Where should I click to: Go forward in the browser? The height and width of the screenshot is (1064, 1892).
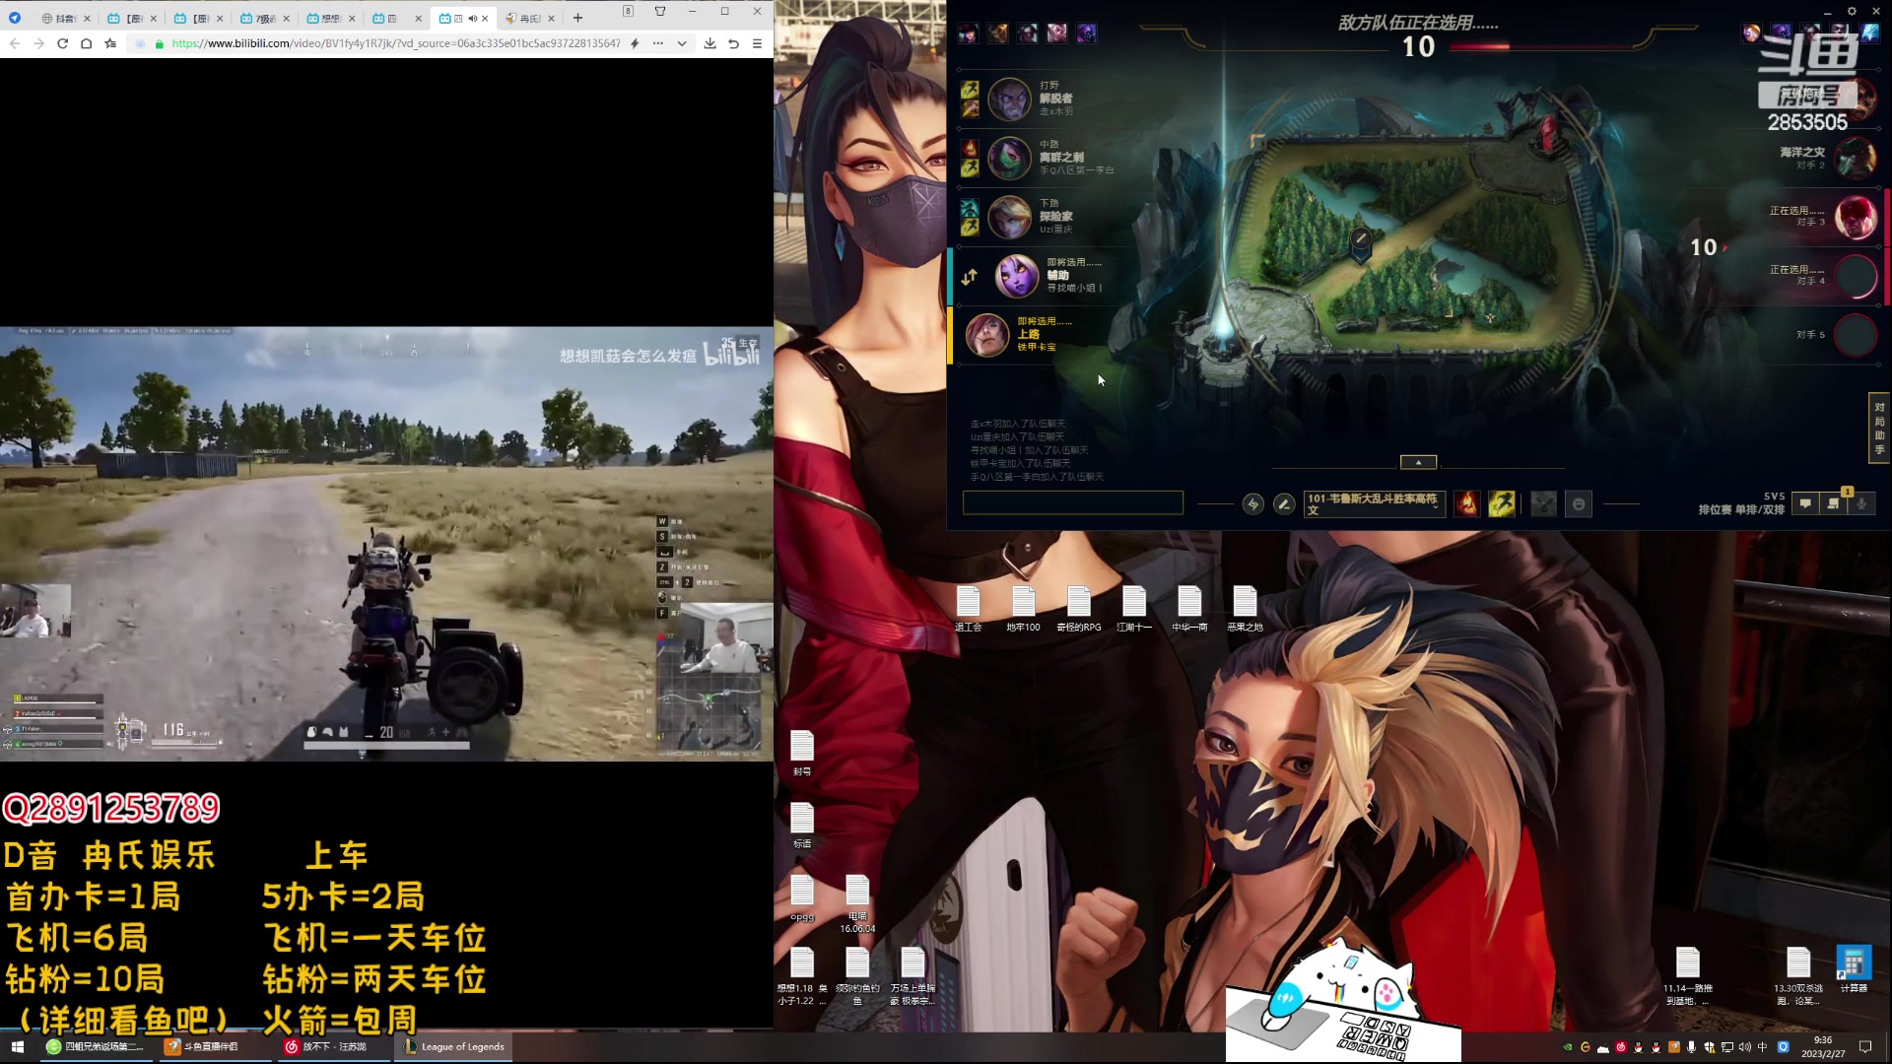tap(38, 43)
